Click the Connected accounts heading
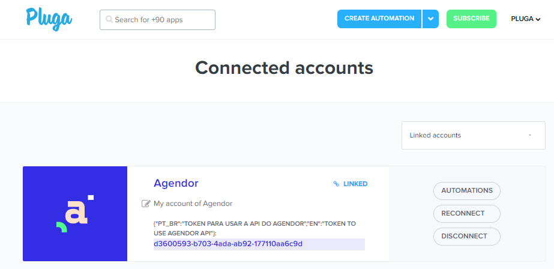This screenshot has width=554, height=269. click(284, 67)
